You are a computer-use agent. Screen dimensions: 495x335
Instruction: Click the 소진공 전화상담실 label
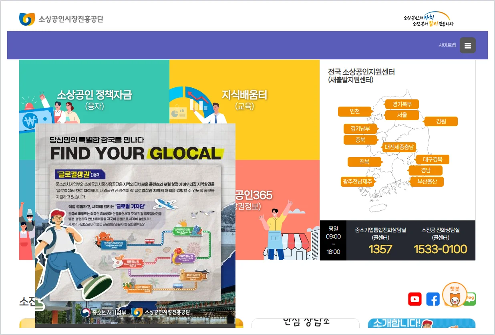441,233
